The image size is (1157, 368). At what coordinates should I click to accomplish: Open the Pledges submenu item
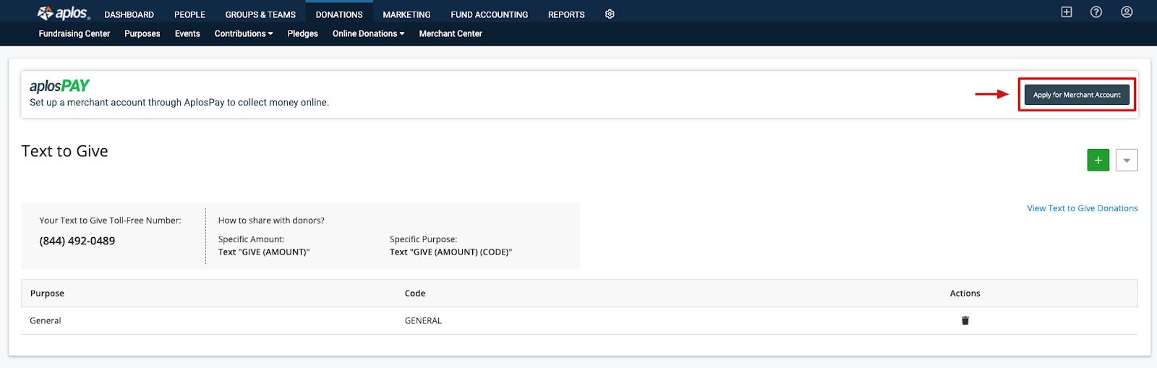pos(302,34)
